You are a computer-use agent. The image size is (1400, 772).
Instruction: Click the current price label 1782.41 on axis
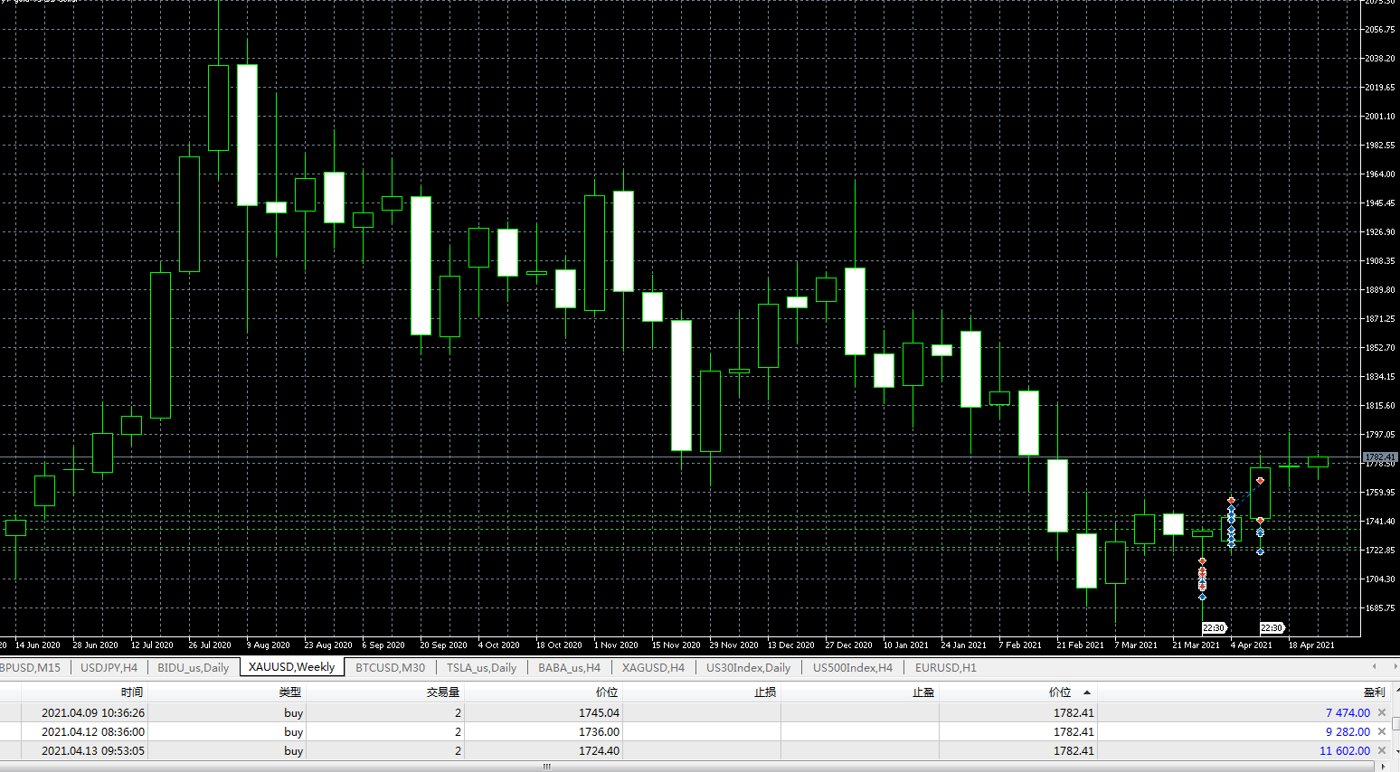click(1379, 457)
